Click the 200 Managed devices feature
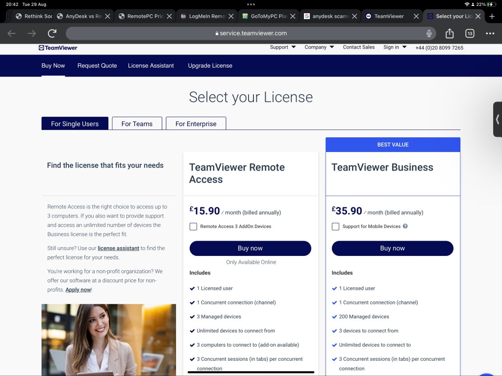Viewport: 502px width, 376px height. coord(364,316)
